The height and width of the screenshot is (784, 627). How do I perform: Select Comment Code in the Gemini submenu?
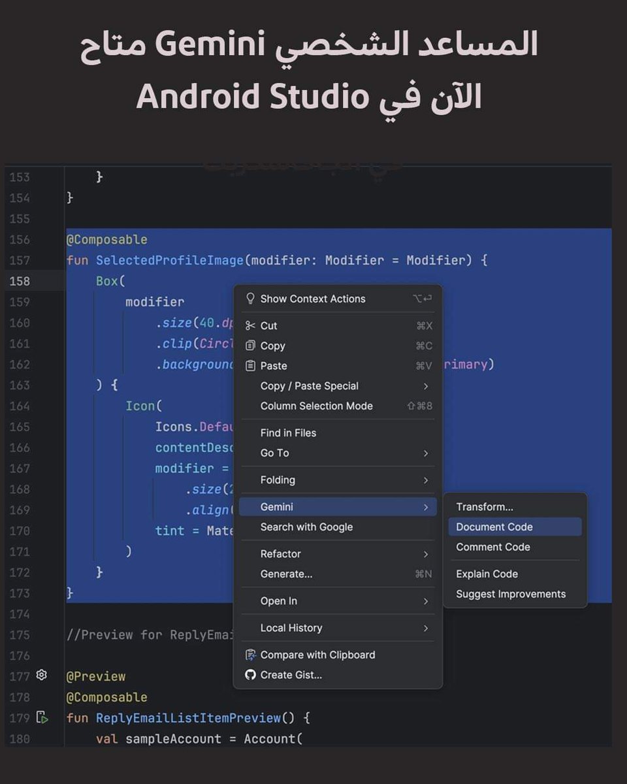pyautogui.click(x=515, y=547)
